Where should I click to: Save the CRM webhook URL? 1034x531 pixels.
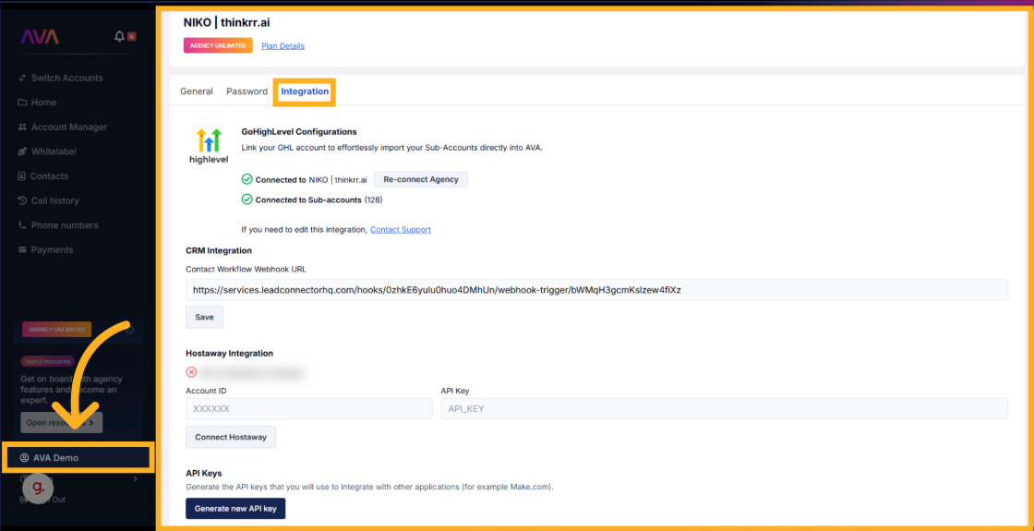204,318
